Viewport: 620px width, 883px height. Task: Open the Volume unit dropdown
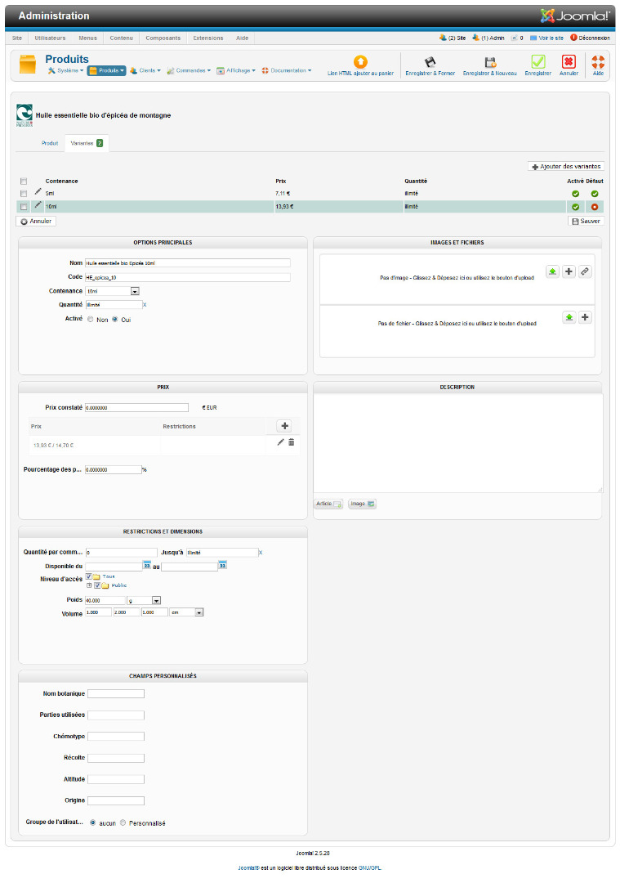(x=186, y=612)
